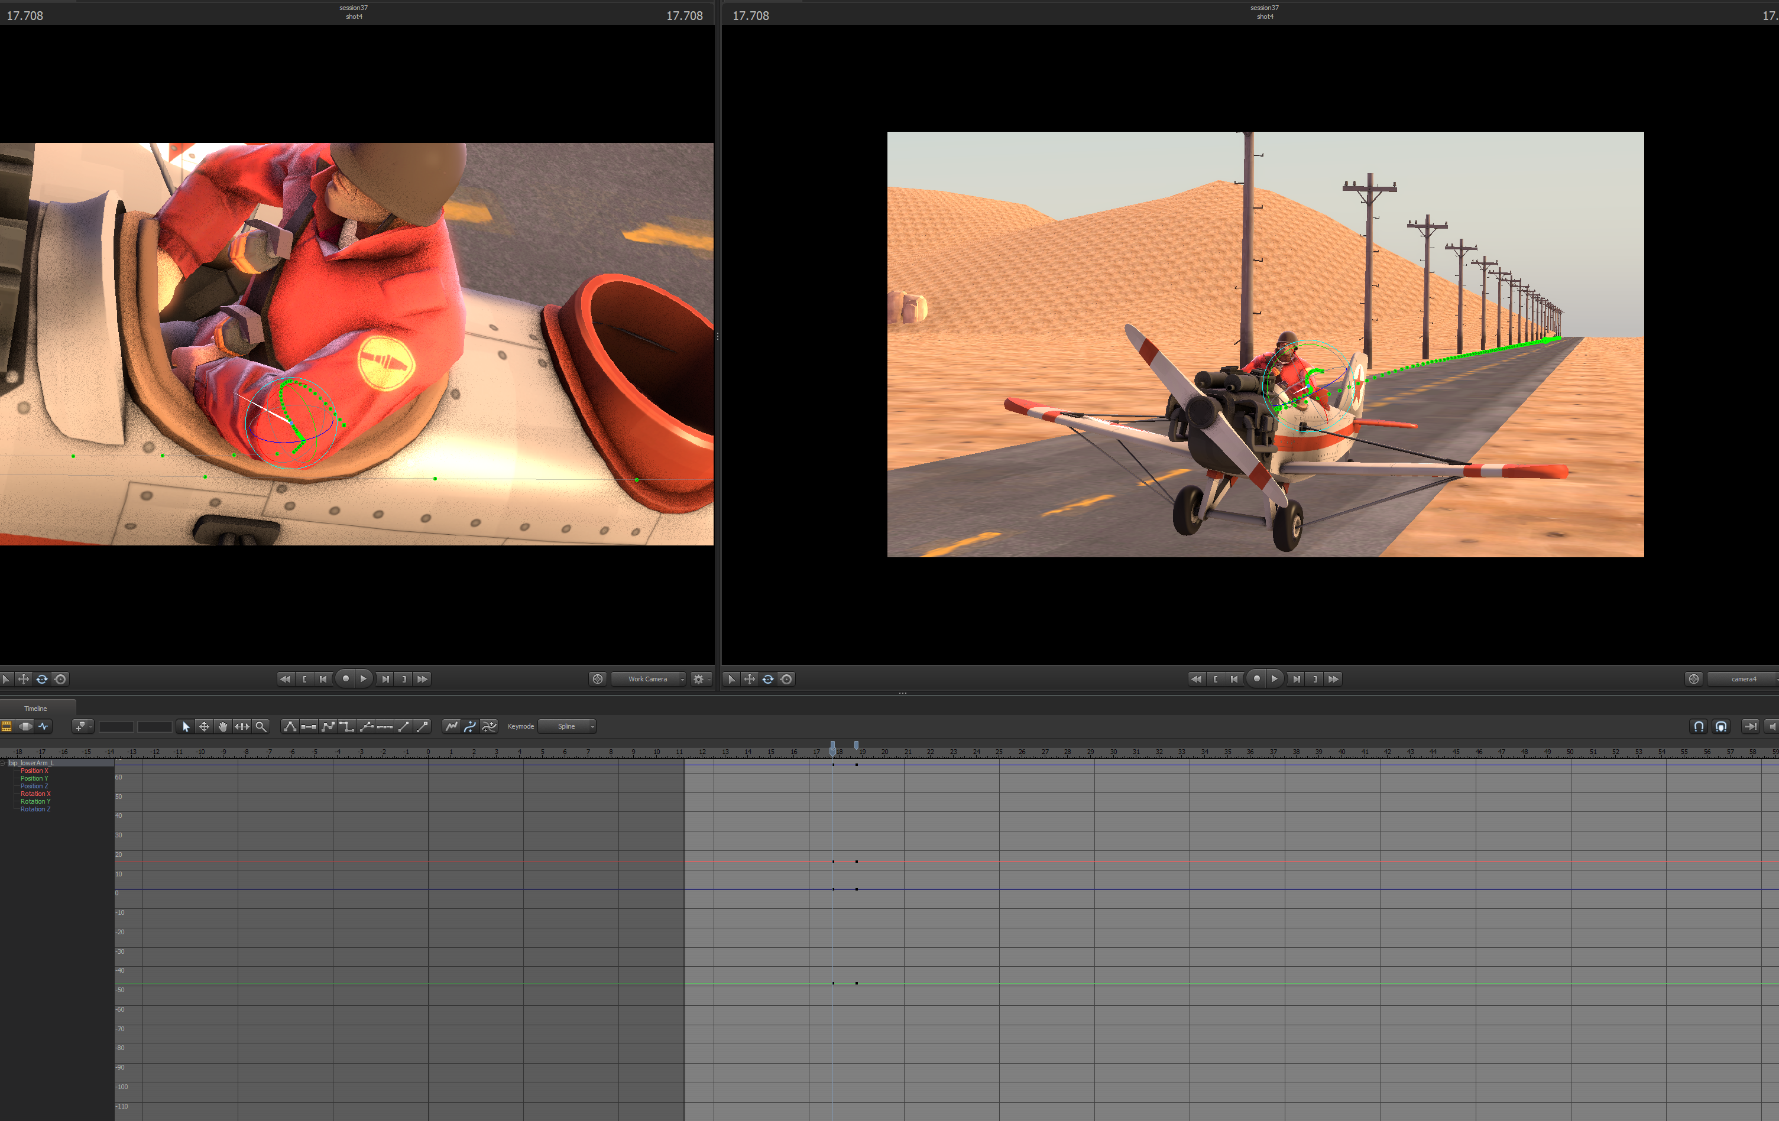Image resolution: width=1779 pixels, height=1121 pixels.
Task: Apply stepped tangent to selected keys
Action: [346, 727]
